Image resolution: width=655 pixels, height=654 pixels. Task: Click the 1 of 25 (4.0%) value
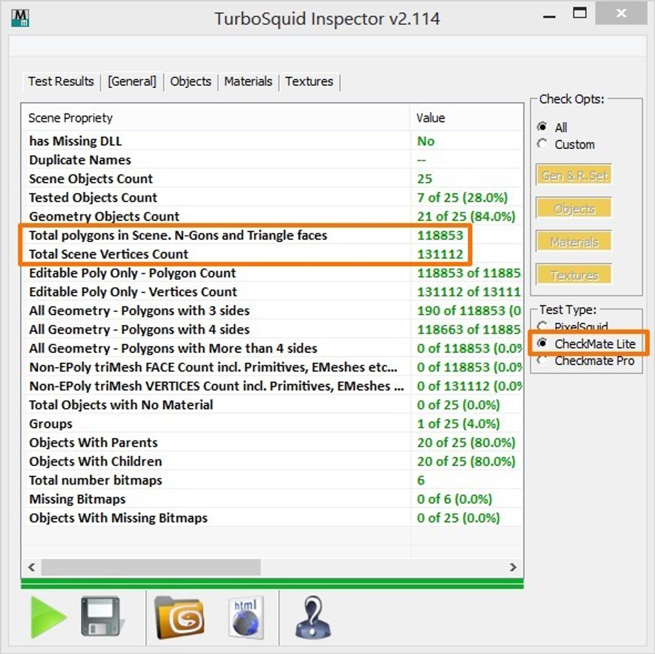click(458, 423)
